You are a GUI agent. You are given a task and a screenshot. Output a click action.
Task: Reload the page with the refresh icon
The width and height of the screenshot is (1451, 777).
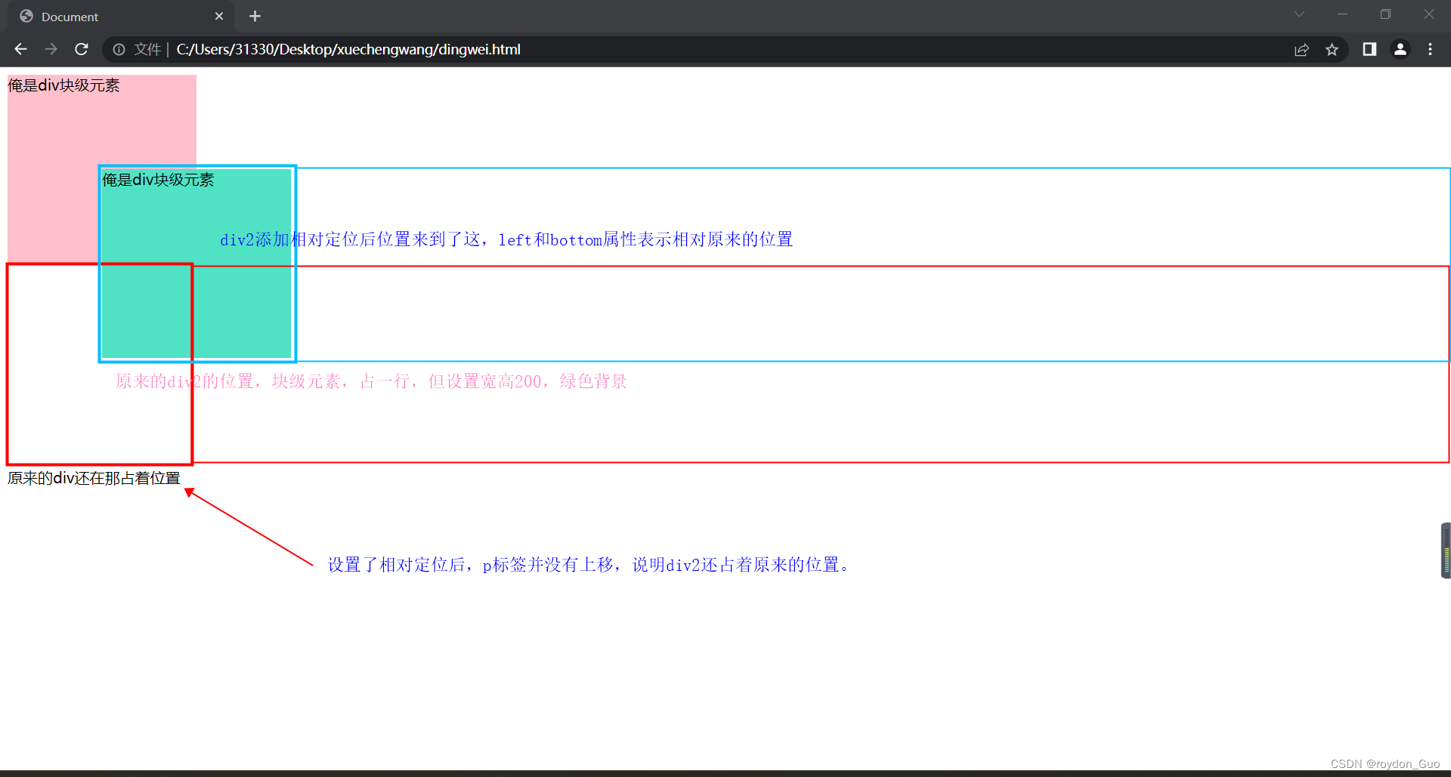pos(82,49)
